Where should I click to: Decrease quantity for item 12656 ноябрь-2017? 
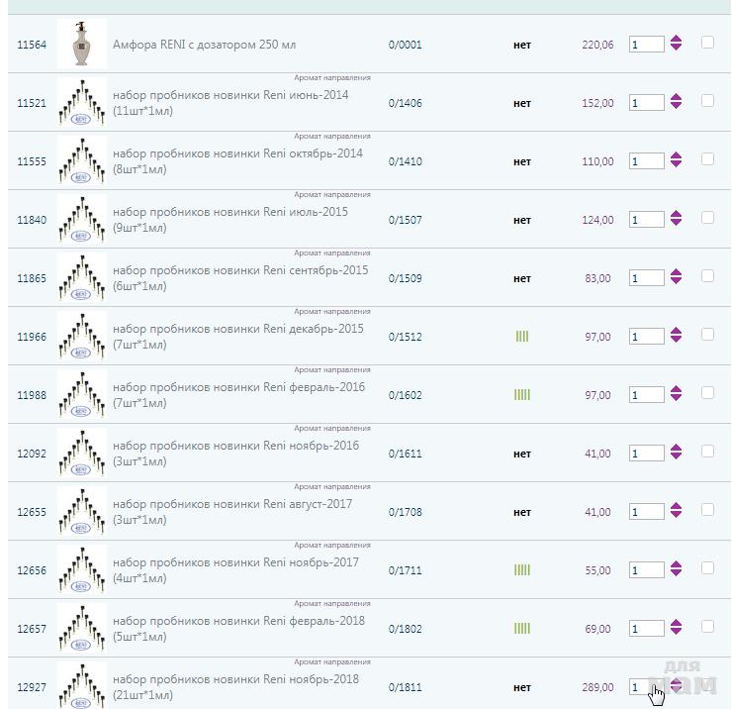click(x=676, y=574)
